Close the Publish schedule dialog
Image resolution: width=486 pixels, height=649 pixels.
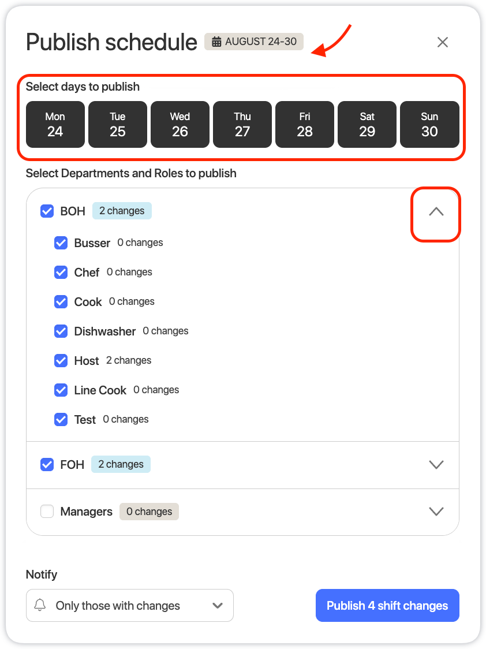point(443,42)
